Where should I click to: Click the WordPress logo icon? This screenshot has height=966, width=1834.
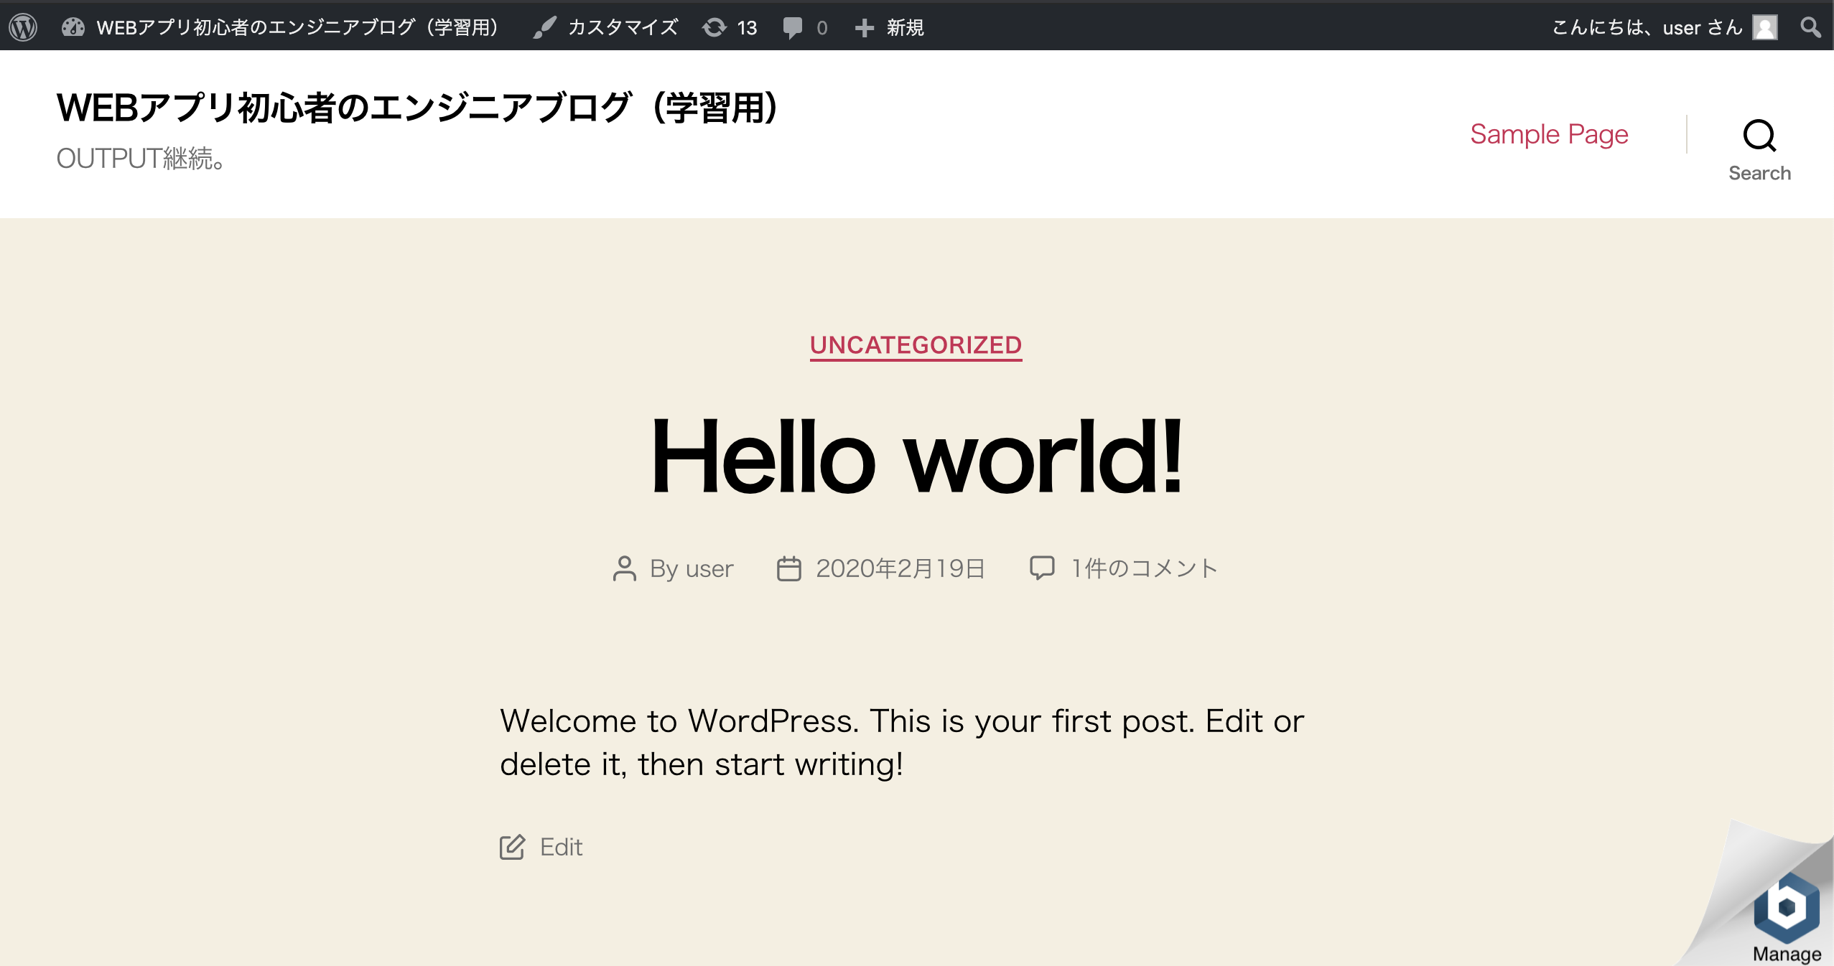pos(23,27)
